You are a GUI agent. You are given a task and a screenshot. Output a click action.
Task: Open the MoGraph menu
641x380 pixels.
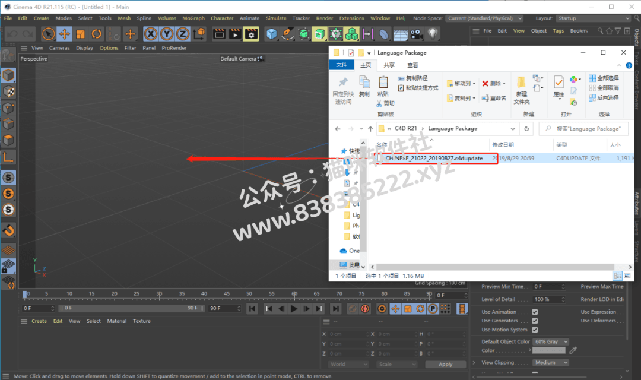(x=193, y=18)
